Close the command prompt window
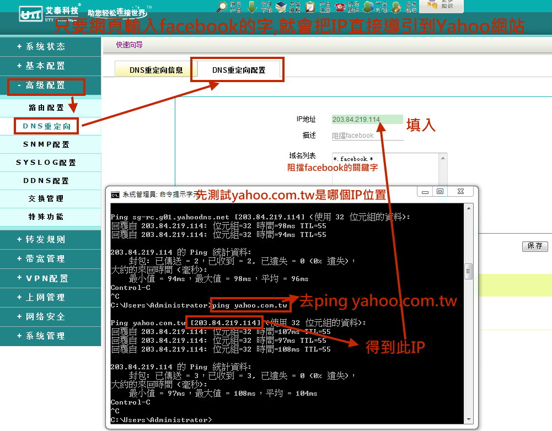 pyautogui.click(x=460, y=192)
